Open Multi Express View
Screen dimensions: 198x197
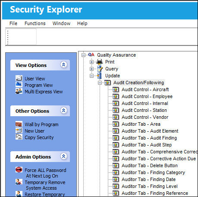point(44,92)
